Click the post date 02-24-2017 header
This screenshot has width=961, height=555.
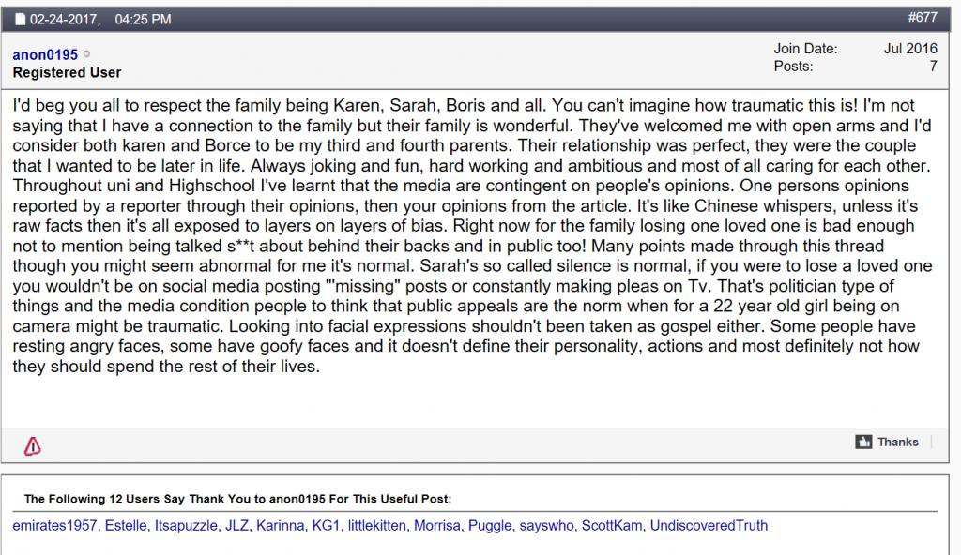(65, 18)
